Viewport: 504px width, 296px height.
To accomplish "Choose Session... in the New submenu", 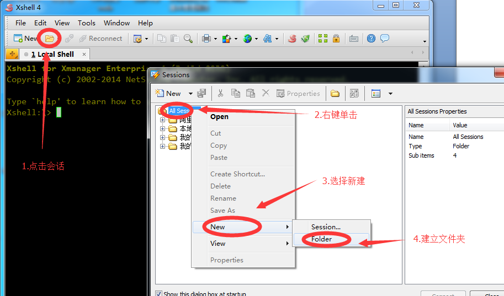I will click(331, 227).
